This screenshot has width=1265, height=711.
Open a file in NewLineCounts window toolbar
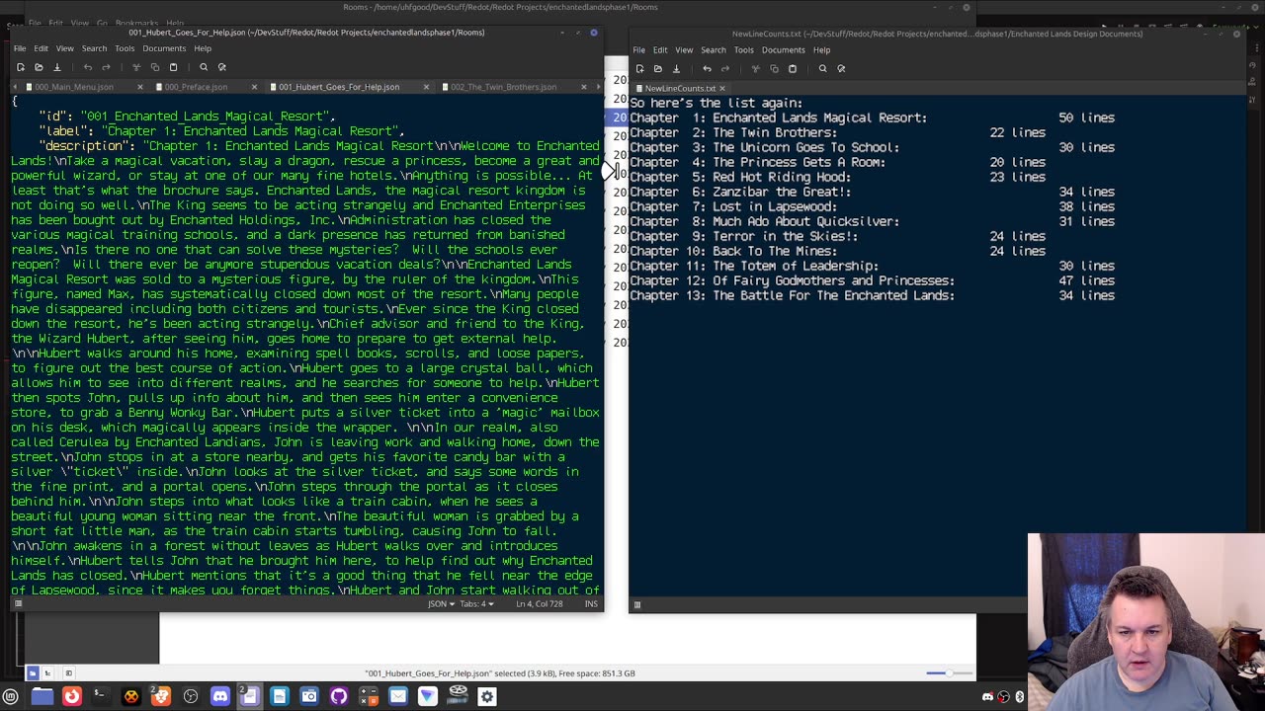pyautogui.click(x=657, y=68)
